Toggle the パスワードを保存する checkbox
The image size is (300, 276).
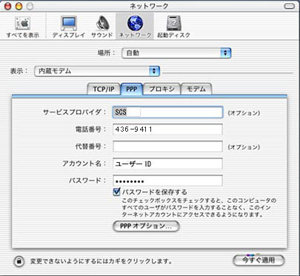pos(116,192)
